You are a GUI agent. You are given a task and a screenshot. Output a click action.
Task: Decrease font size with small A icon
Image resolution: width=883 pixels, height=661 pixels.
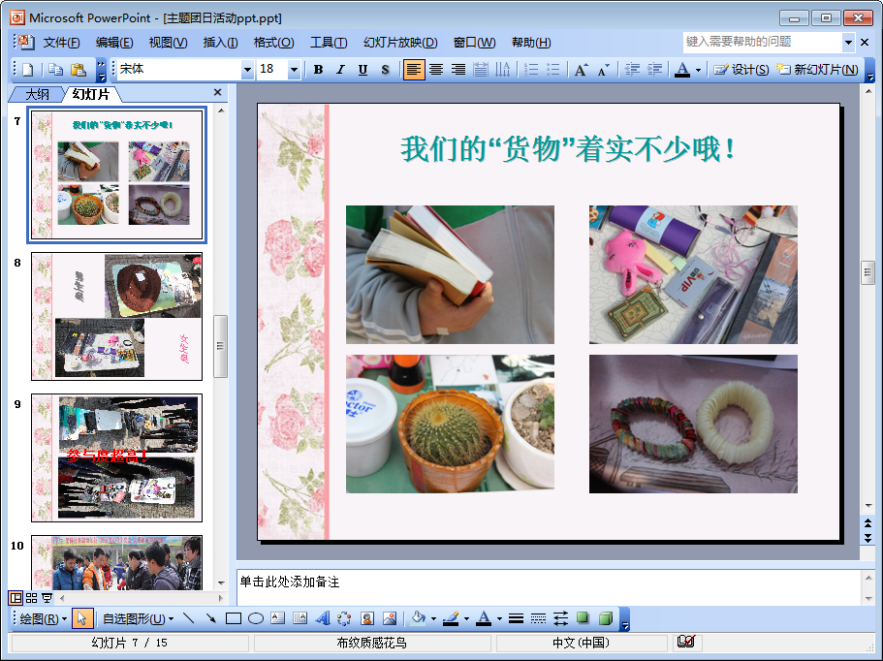click(603, 69)
